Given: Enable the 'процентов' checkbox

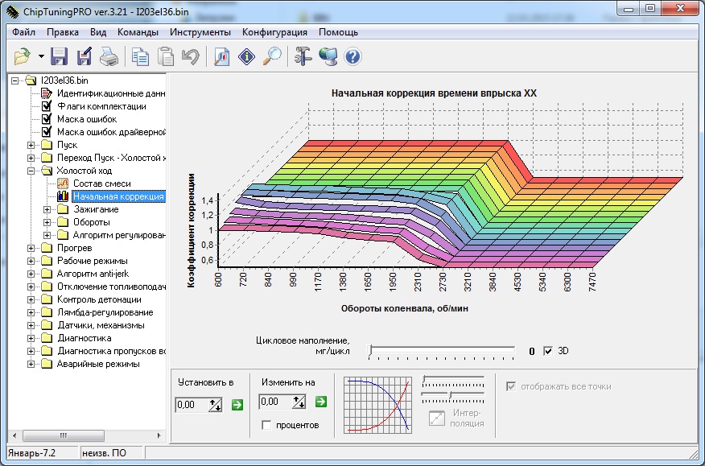Looking at the screenshot, I should [x=266, y=424].
